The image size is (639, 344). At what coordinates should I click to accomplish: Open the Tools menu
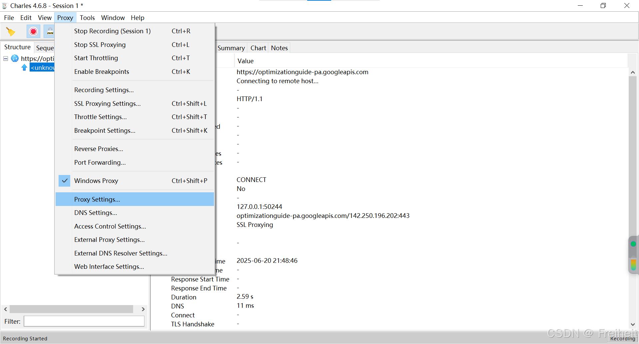(87, 18)
